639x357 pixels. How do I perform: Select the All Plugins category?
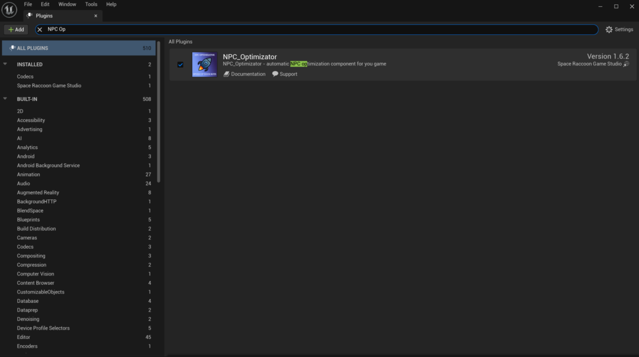point(79,48)
